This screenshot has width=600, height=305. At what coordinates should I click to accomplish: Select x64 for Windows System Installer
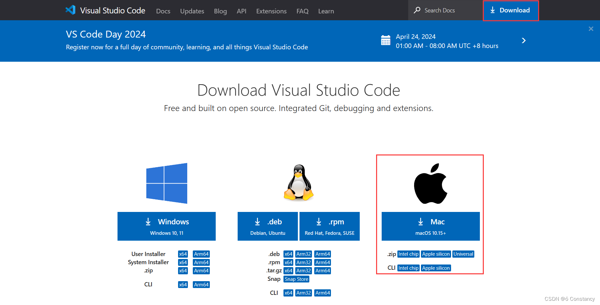pos(183,263)
